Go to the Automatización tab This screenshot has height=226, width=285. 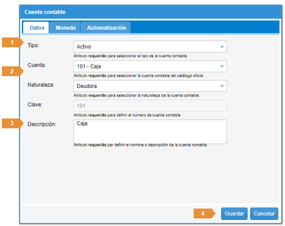(x=106, y=28)
